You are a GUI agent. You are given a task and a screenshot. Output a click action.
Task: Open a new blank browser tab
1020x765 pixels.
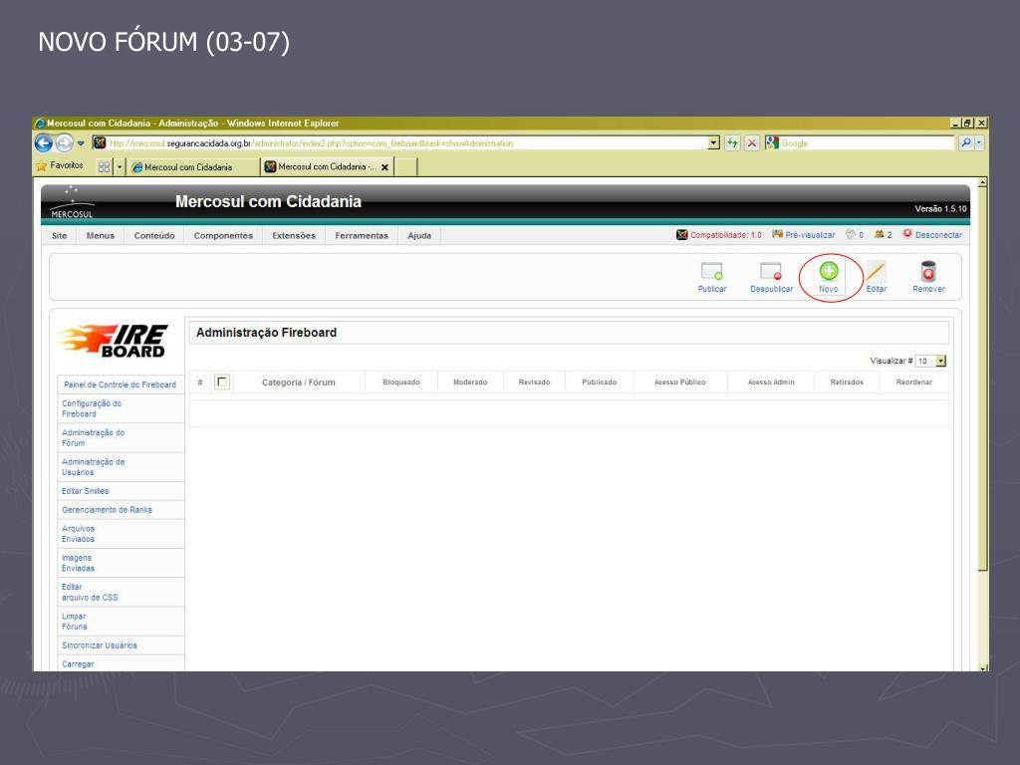coord(406,167)
